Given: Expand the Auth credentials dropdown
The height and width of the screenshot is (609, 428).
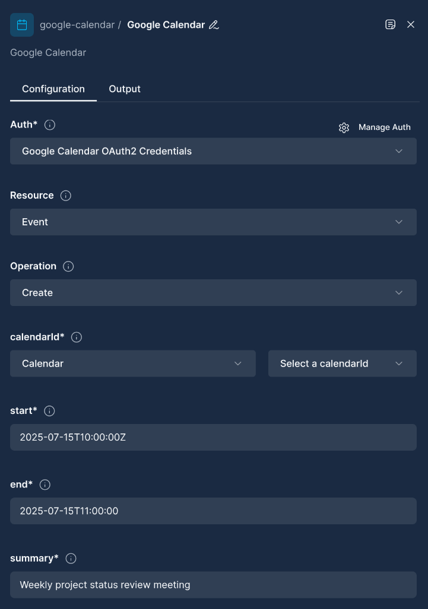Looking at the screenshot, I should (213, 151).
